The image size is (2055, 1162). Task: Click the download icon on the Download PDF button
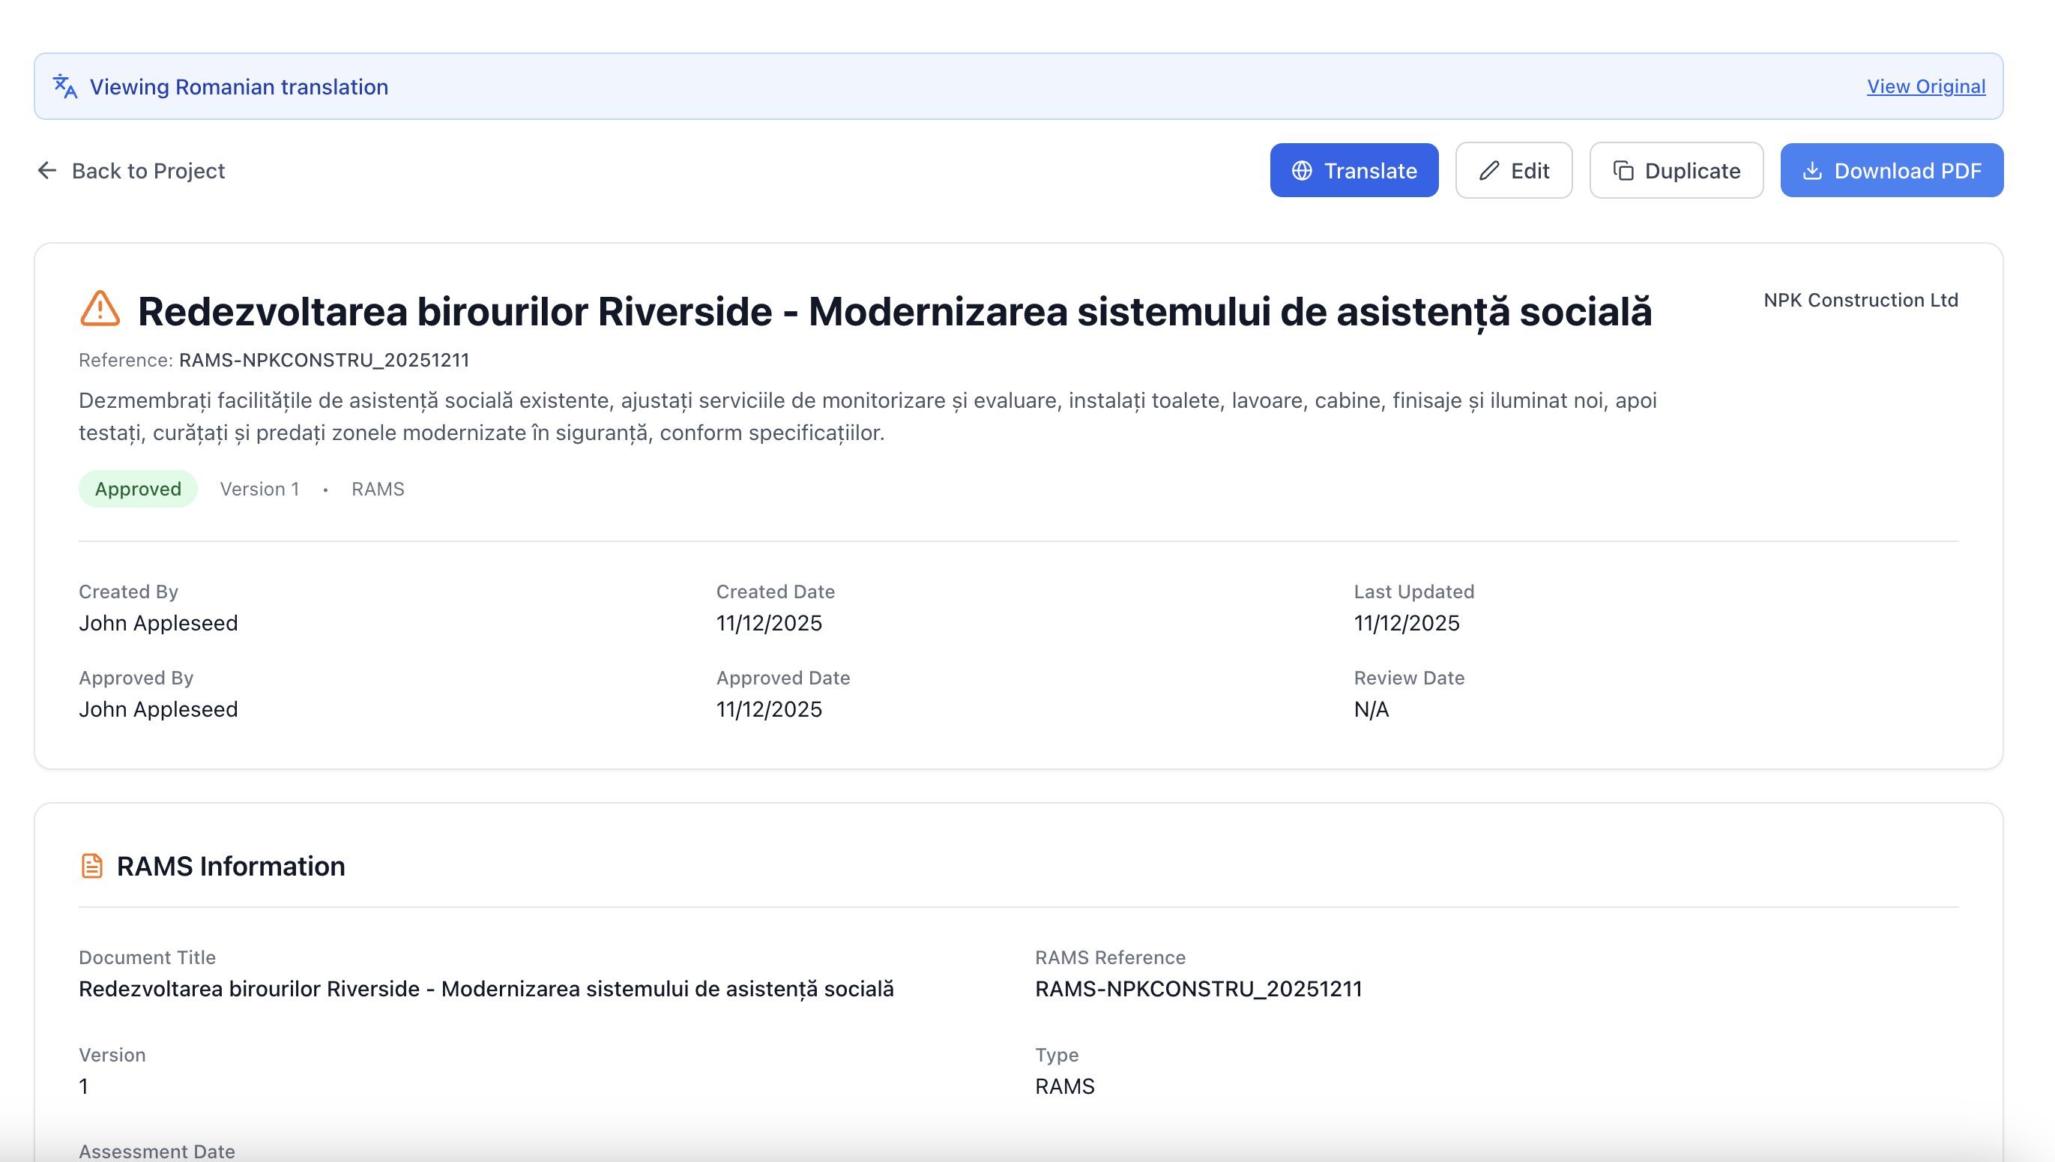click(1811, 171)
